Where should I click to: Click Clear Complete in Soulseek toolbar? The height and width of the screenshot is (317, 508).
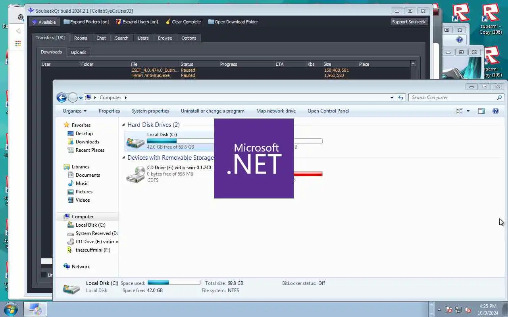(x=183, y=22)
